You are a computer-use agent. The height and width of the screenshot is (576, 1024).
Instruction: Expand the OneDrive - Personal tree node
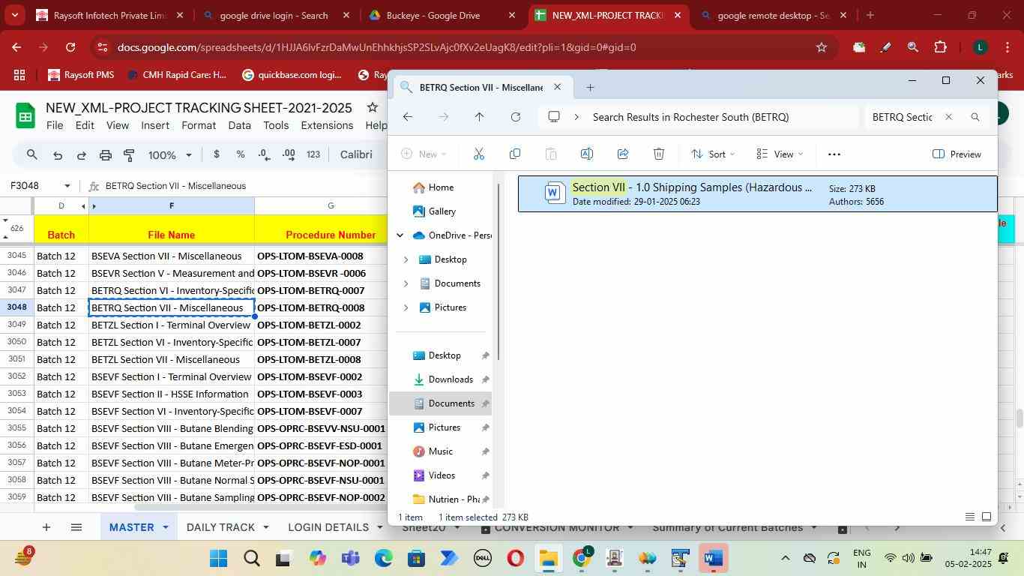point(400,235)
